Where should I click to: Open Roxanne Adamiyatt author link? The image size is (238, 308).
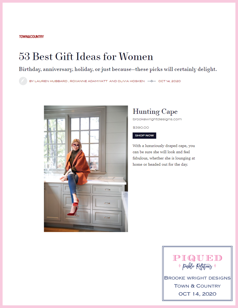[89, 81]
